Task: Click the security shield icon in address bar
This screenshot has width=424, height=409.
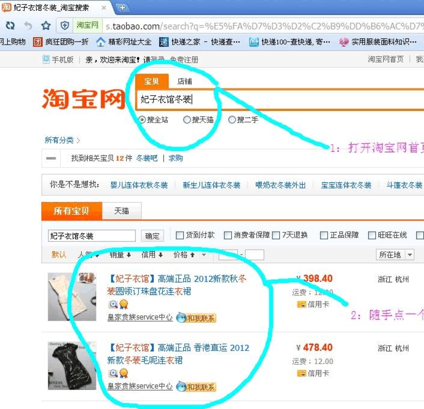Action: pos(65,26)
